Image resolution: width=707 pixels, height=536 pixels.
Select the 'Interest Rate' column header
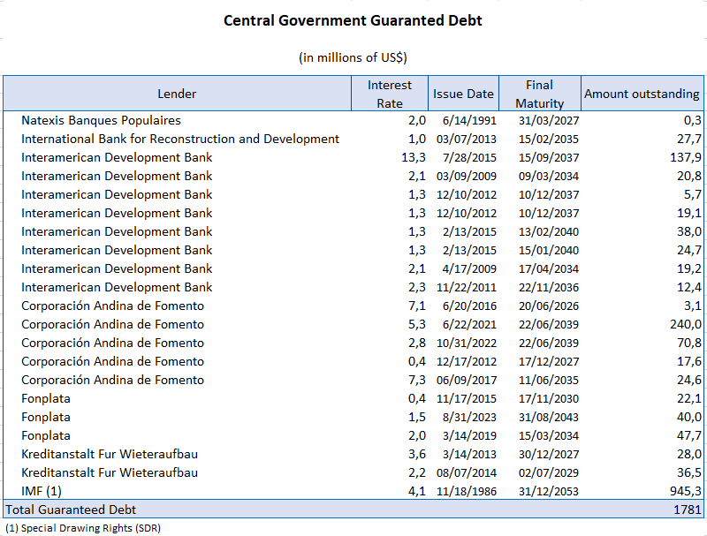pyautogui.click(x=390, y=94)
